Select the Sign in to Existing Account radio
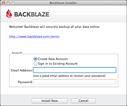 35,64
